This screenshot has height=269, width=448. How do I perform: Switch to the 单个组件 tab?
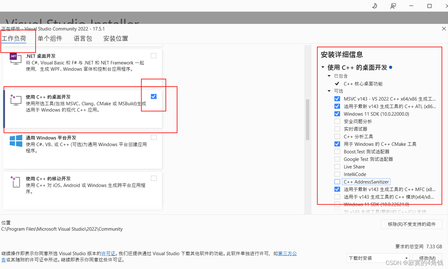tap(50, 38)
